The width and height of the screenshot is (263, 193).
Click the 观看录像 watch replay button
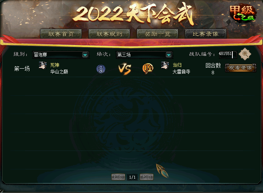pyautogui.click(x=241, y=68)
